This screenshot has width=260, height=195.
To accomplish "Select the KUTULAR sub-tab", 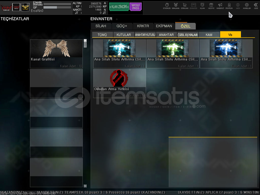I will pos(124,35).
